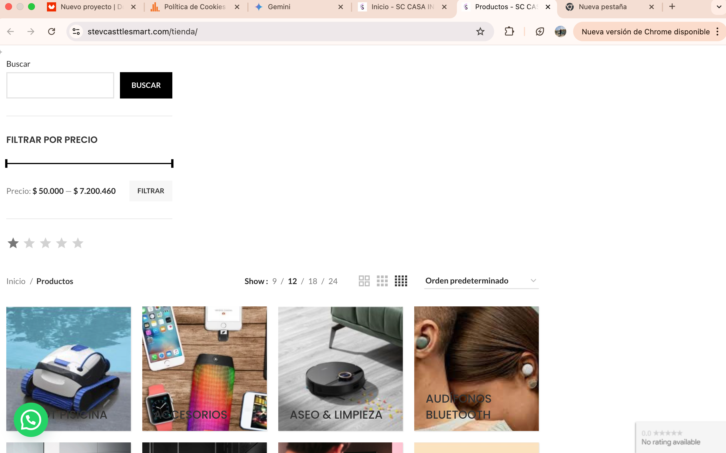Switch to three-column grid view icon
This screenshot has height=453, width=726.
(382, 281)
